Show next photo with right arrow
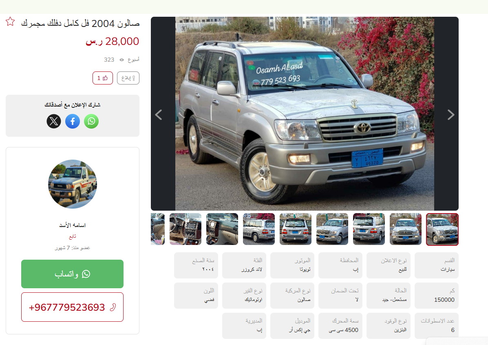The height and width of the screenshot is (345, 488). click(x=450, y=115)
